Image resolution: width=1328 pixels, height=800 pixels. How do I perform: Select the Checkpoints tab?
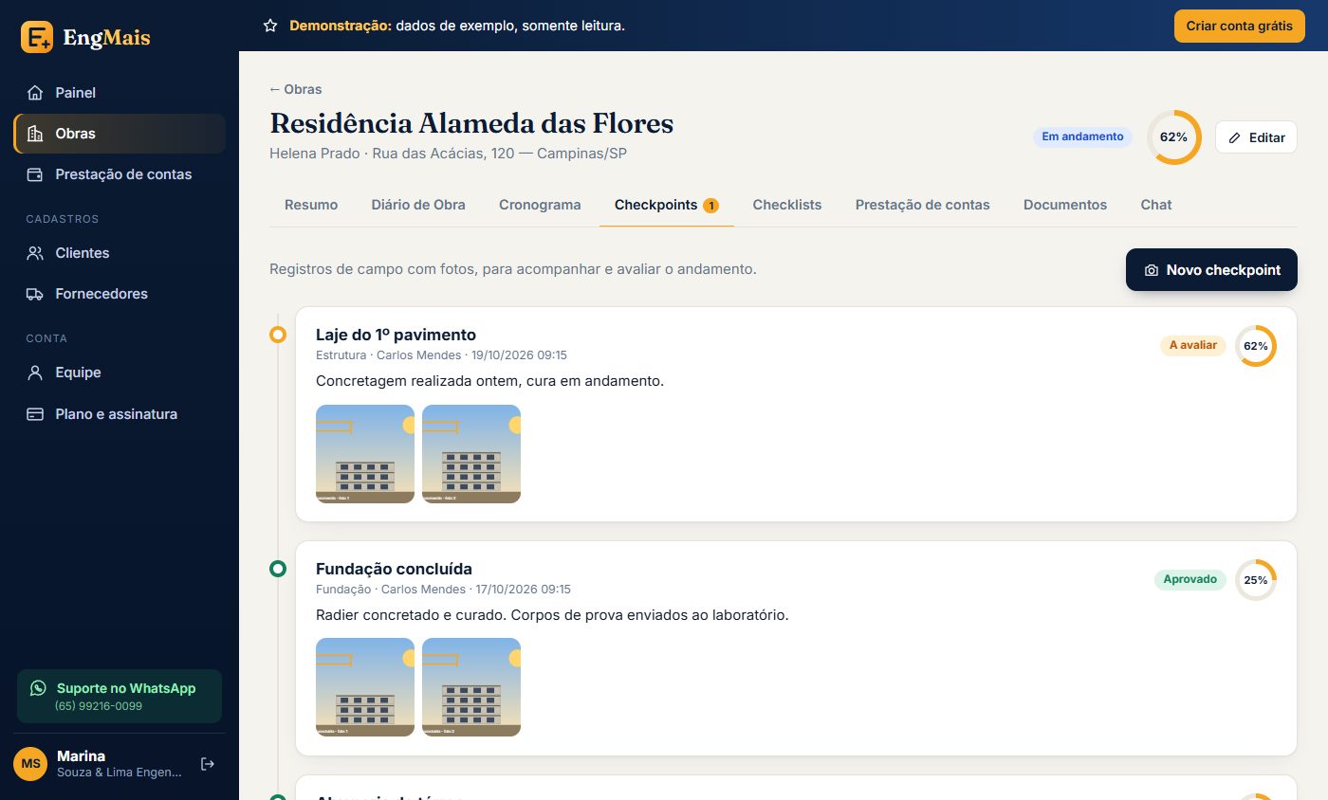[x=667, y=205]
